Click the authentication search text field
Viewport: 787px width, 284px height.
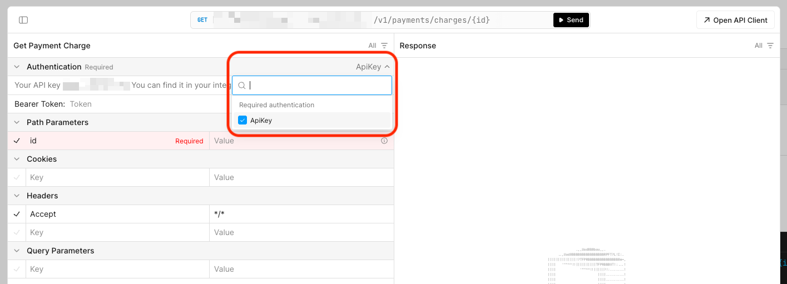(317, 86)
